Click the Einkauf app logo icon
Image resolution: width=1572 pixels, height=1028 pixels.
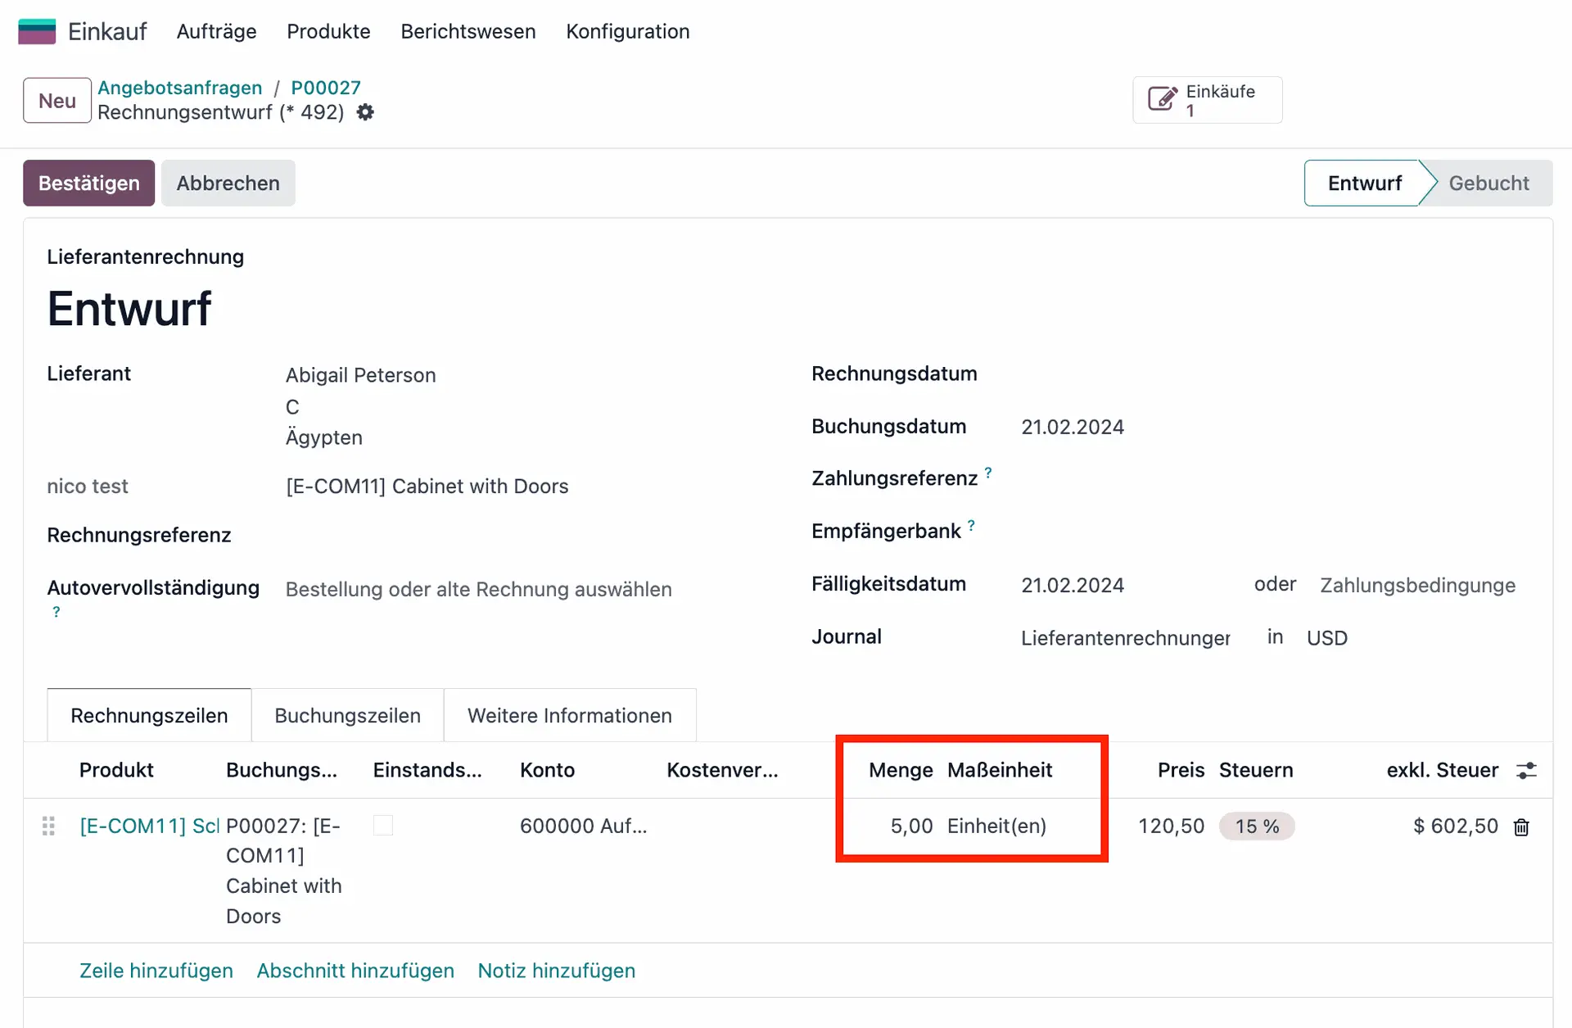click(37, 31)
